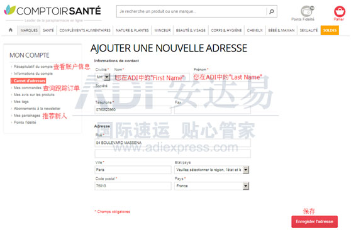Open the Panier basket icon

340,11
